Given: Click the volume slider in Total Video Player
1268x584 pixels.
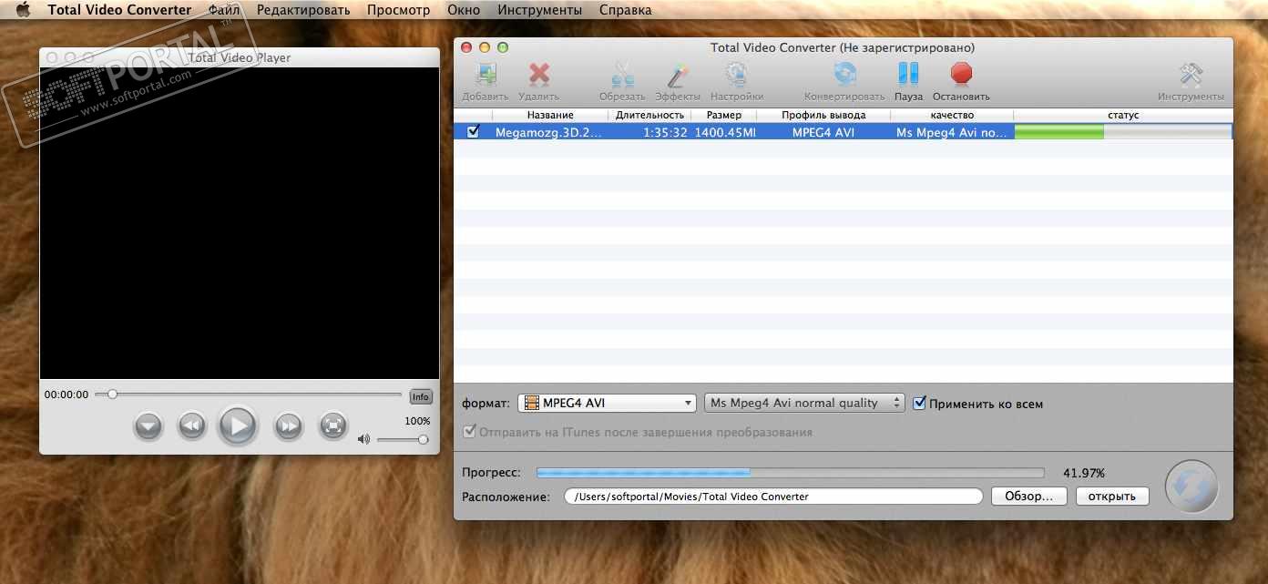Looking at the screenshot, I should pyautogui.click(x=402, y=439).
